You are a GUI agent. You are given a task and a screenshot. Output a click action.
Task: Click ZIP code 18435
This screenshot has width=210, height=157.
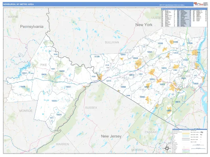coord(56,54)
